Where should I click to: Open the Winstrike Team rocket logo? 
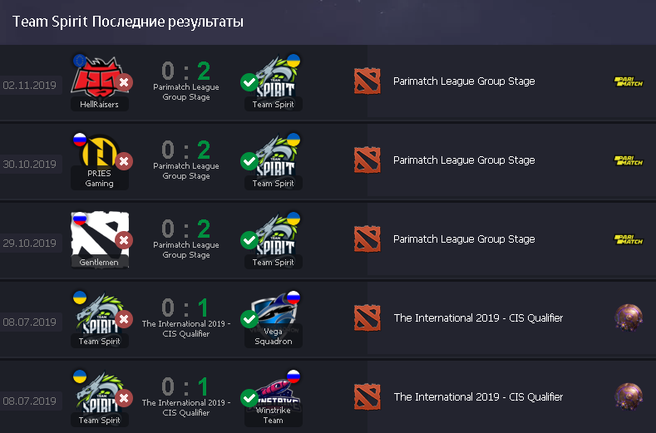[x=274, y=392]
